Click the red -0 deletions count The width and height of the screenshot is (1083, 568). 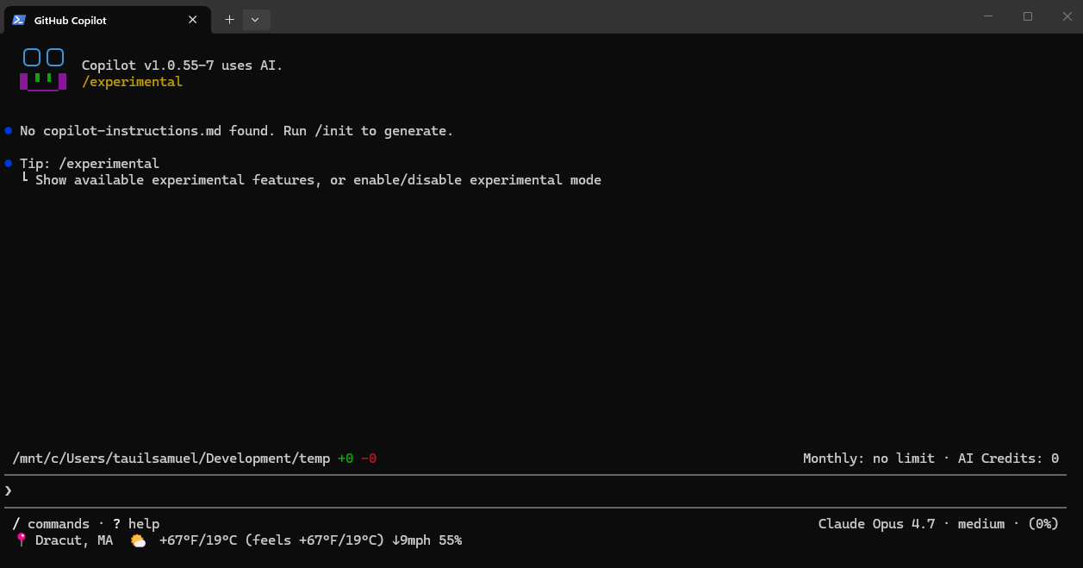(369, 459)
